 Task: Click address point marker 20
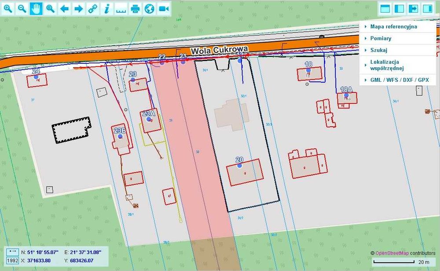239,165
